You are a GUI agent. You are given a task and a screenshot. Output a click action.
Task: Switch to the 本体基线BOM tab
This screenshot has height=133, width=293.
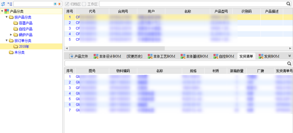coord(194,56)
